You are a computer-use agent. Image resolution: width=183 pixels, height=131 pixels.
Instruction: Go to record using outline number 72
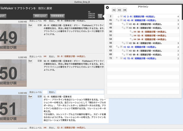[x=111, y=58]
